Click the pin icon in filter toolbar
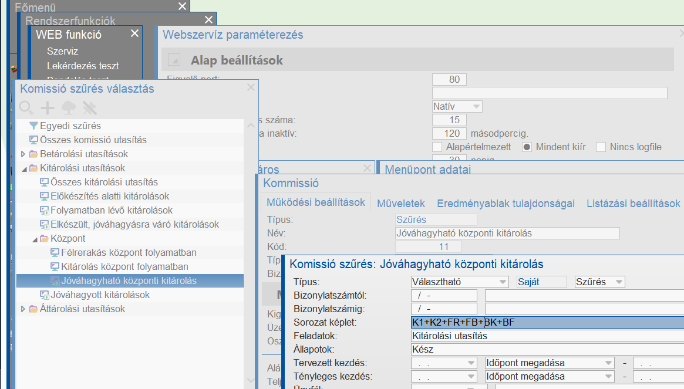Screen dimensions: 684x389 coord(89,107)
